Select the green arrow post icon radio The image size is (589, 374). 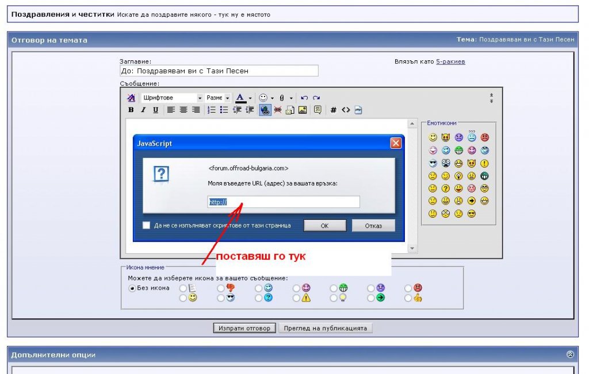point(371,298)
